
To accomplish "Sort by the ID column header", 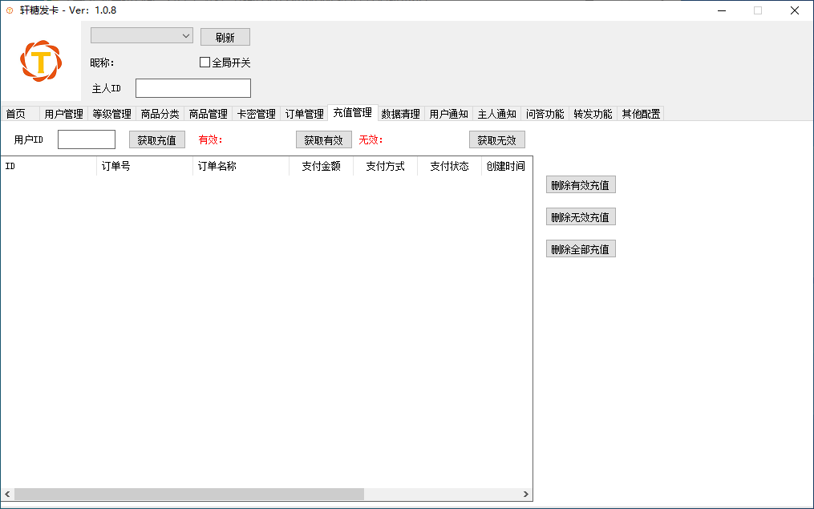I will click(x=49, y=166).
